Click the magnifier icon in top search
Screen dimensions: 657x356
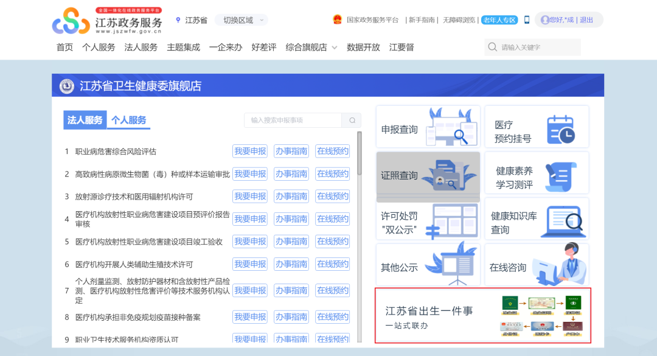(x=493, y=47)
